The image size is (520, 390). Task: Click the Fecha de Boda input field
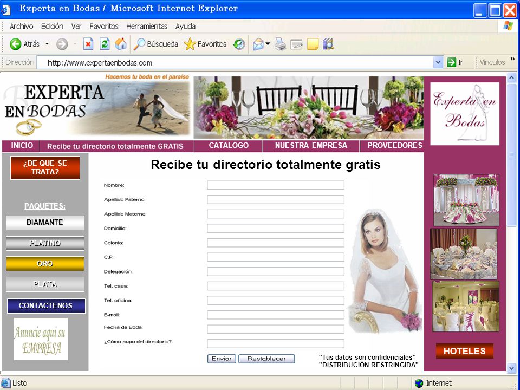pyautogui.click(x=276, y=329)
